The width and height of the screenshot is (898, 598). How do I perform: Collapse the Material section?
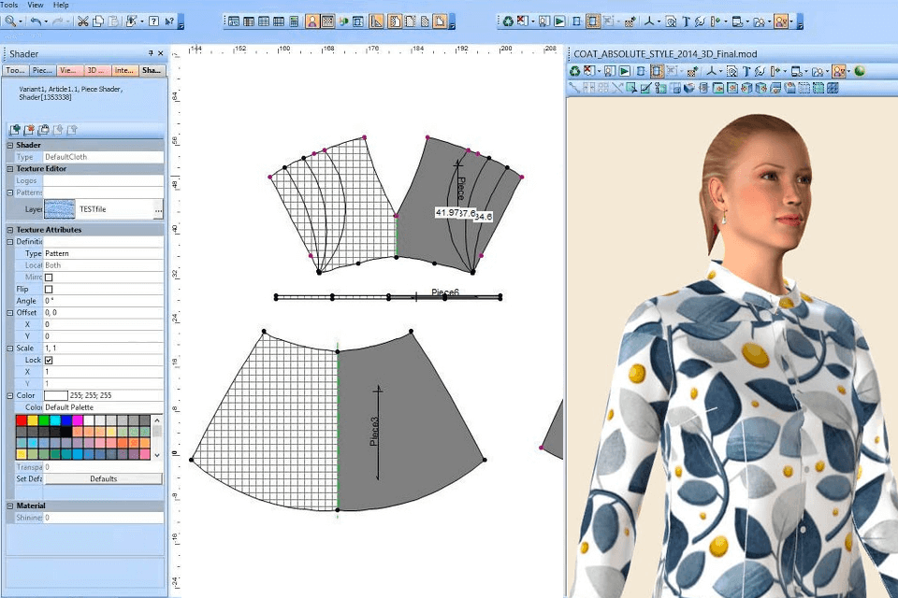pyautogui.click(x=10, y=505)
